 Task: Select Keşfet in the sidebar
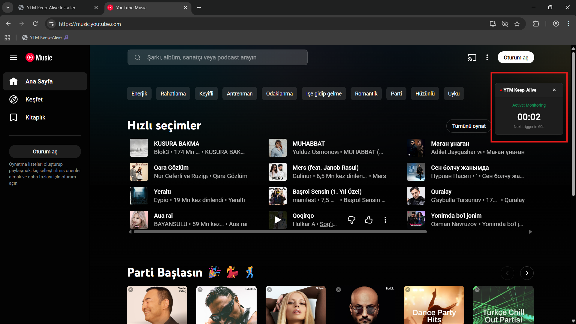[34, 99]
